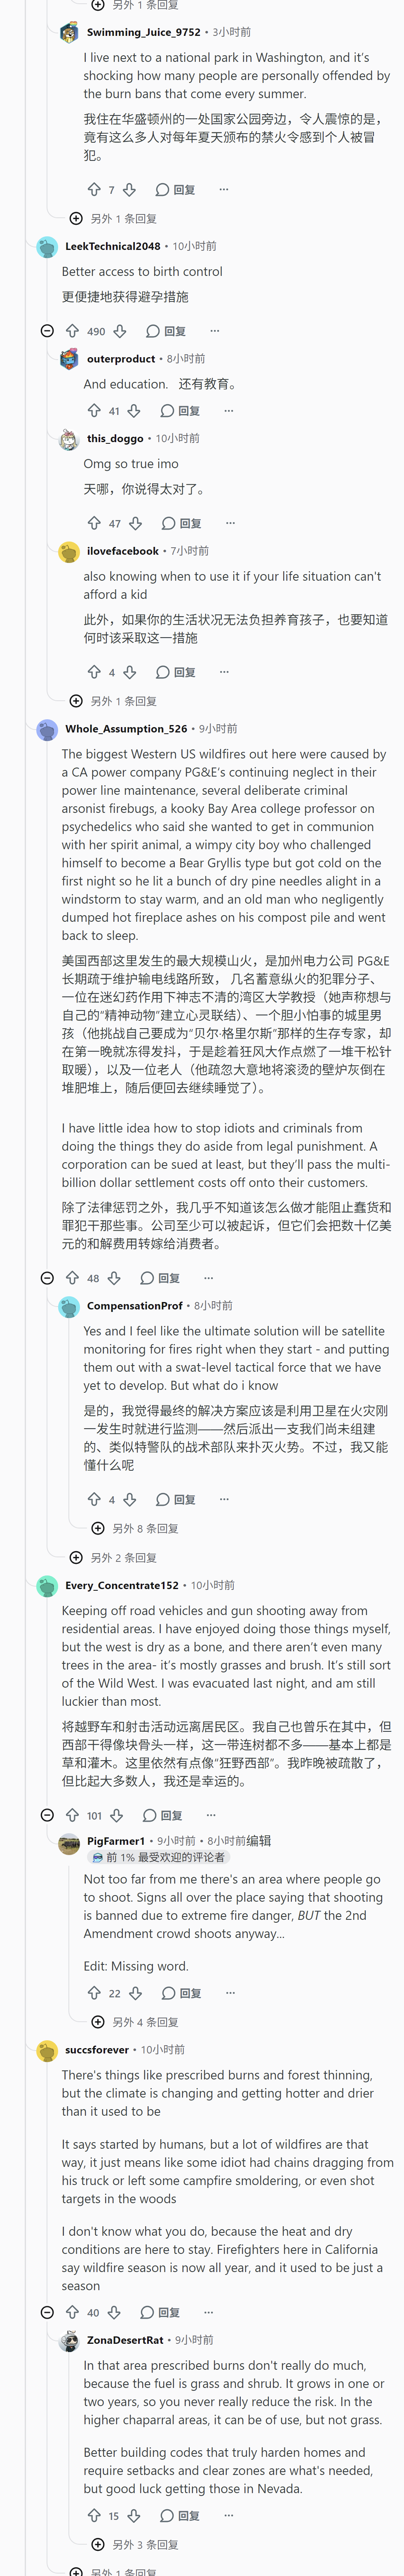This screenshot has height=2576, width=404.
Task: Expand 8 more replies under CompensationProf
Action: (135, 1528)
